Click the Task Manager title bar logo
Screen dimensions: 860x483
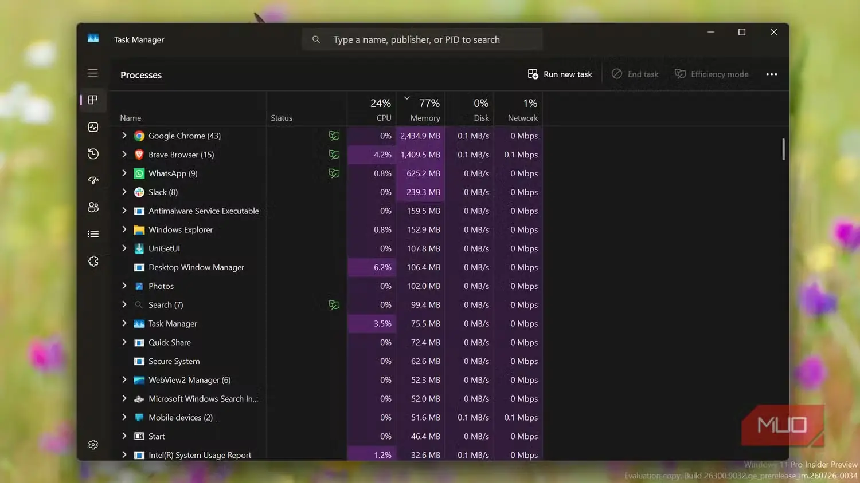[93, 38]
